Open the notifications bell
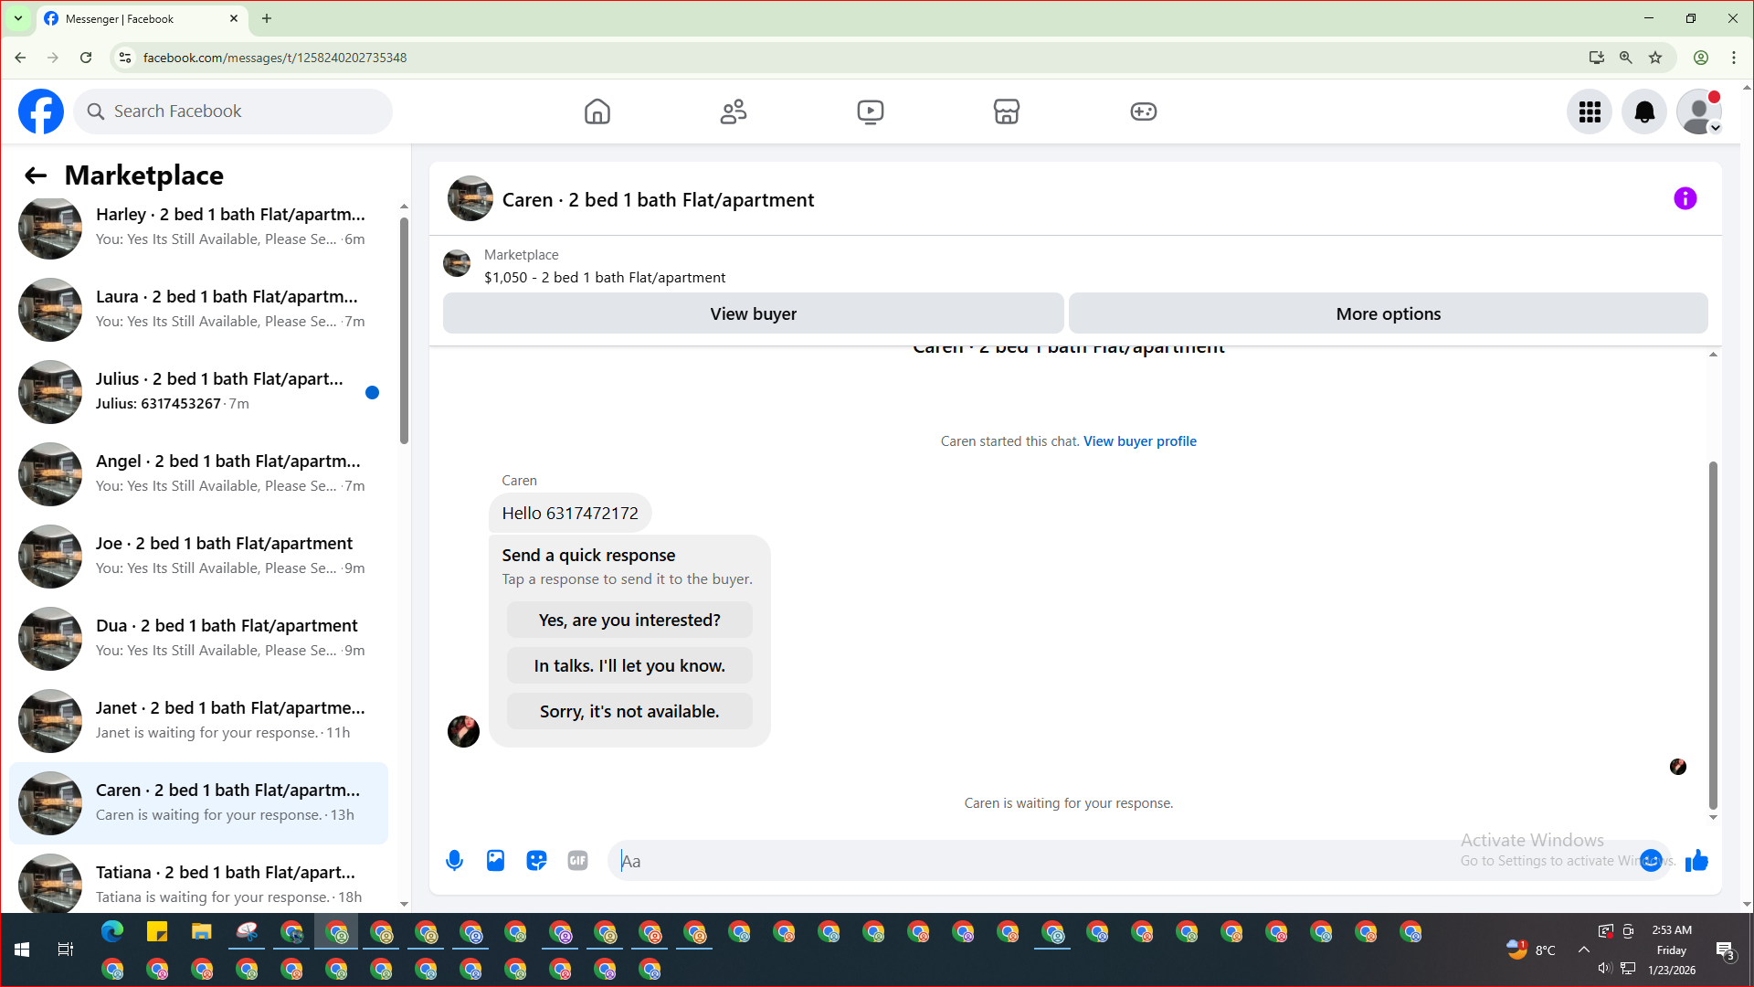 (x=1644, y=111)
